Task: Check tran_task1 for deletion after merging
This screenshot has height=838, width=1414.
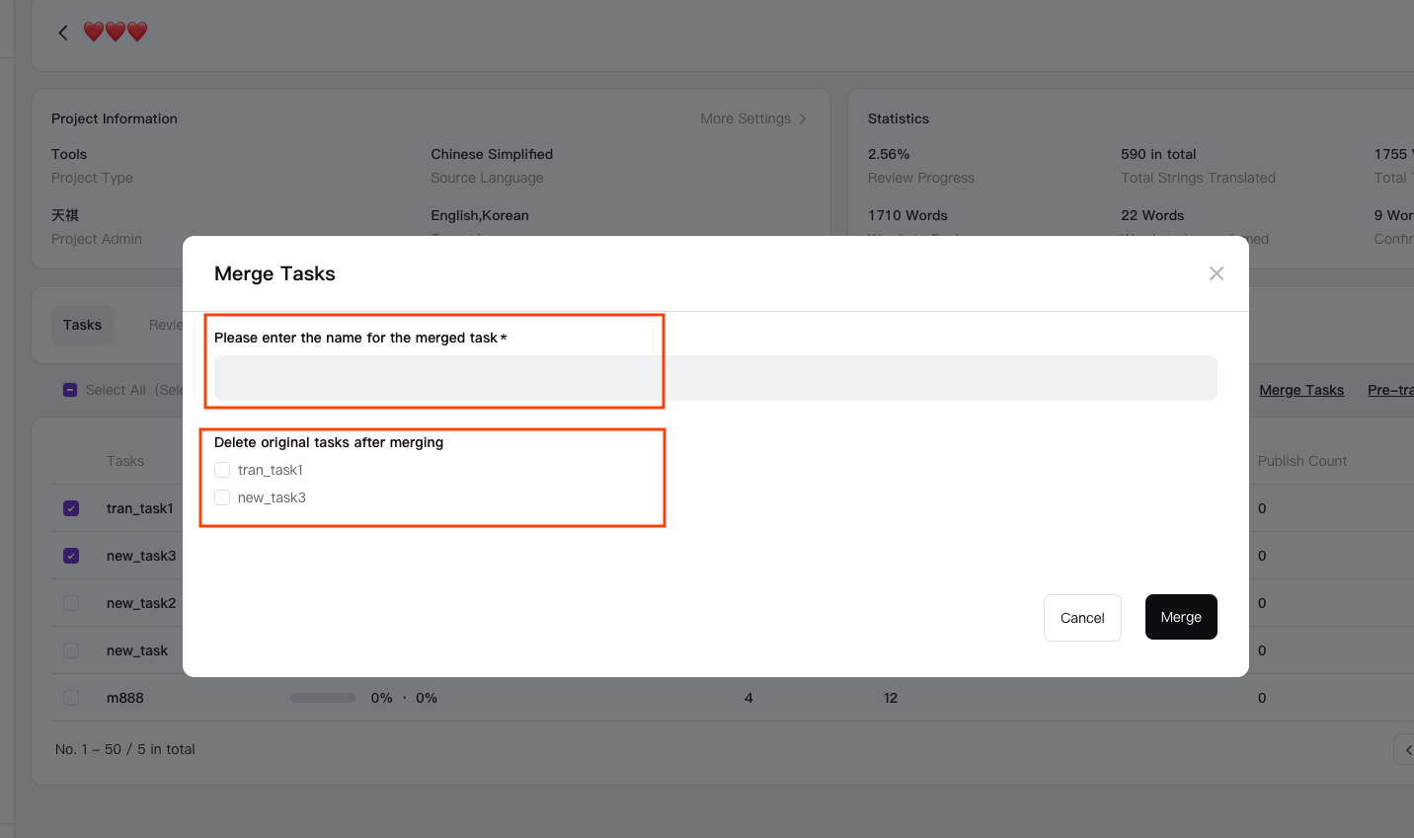Action: coord(222,470)
